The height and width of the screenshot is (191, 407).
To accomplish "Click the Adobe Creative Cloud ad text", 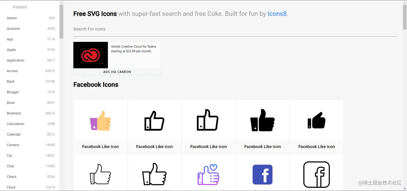I will click(x=134, y=49).
